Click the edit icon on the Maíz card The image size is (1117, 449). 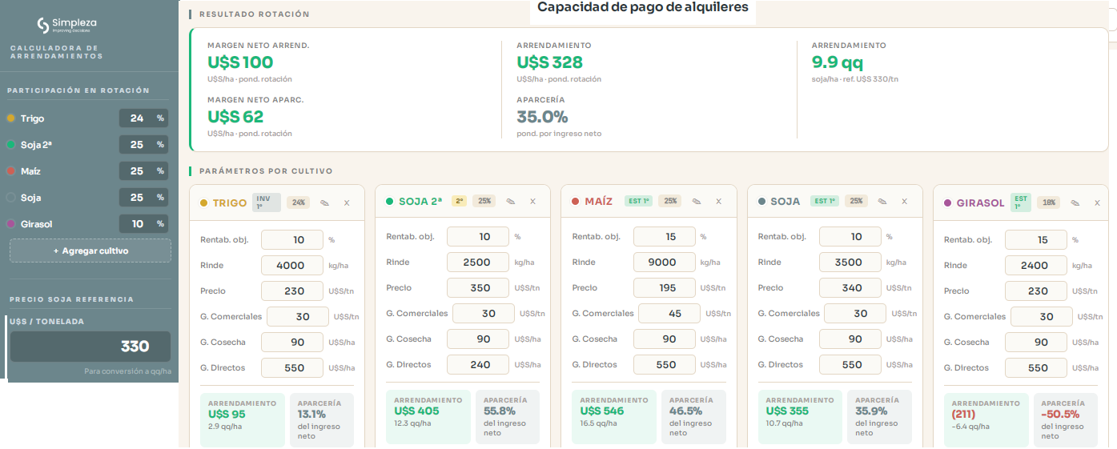tap(696, 202)
